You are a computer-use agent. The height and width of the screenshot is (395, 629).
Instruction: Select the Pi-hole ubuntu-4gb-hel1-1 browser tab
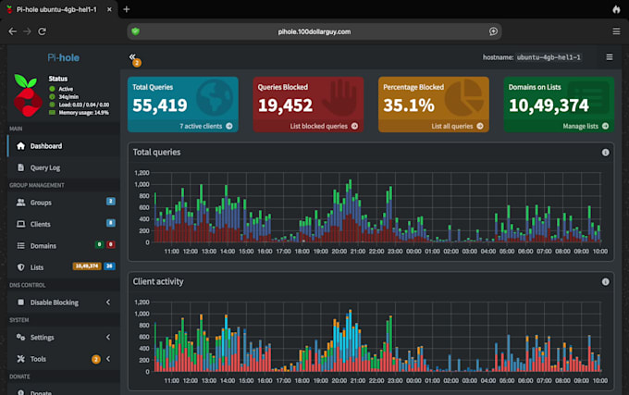[56, 9]
